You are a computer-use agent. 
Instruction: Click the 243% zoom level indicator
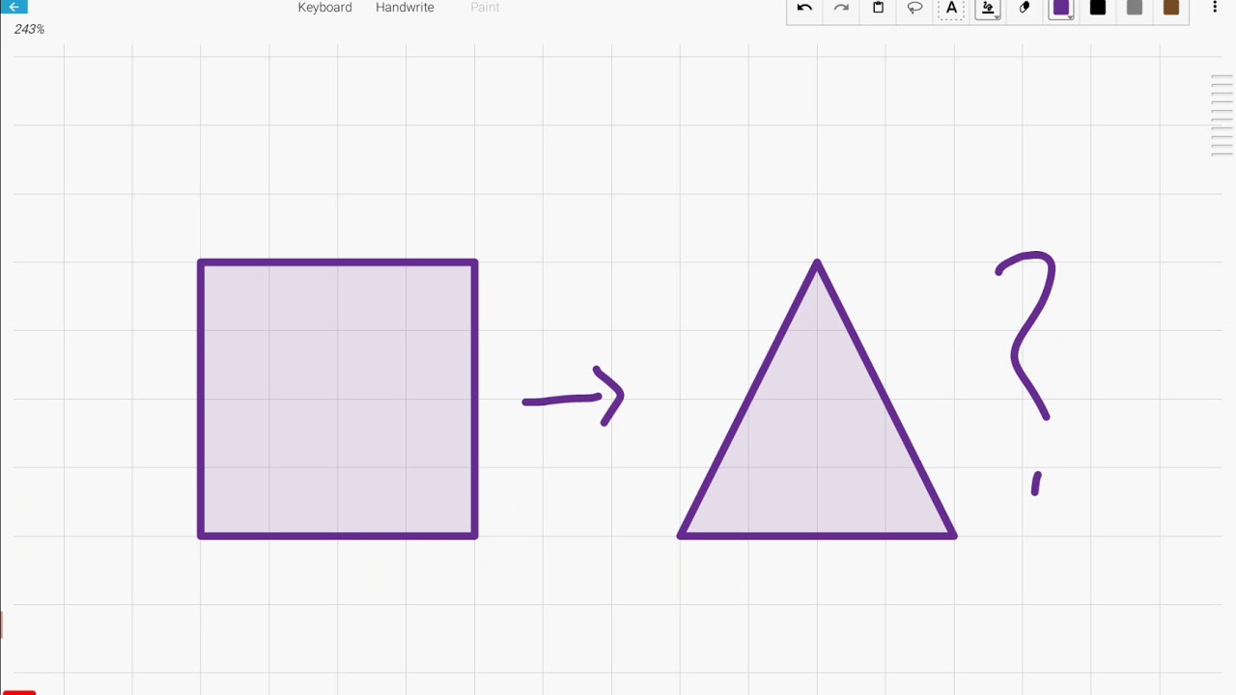point(29,29)
